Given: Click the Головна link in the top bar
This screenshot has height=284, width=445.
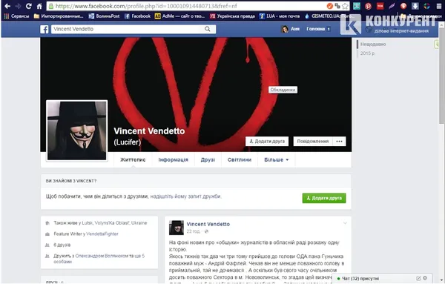Looking at the screenshot, I should pos(316,29).
